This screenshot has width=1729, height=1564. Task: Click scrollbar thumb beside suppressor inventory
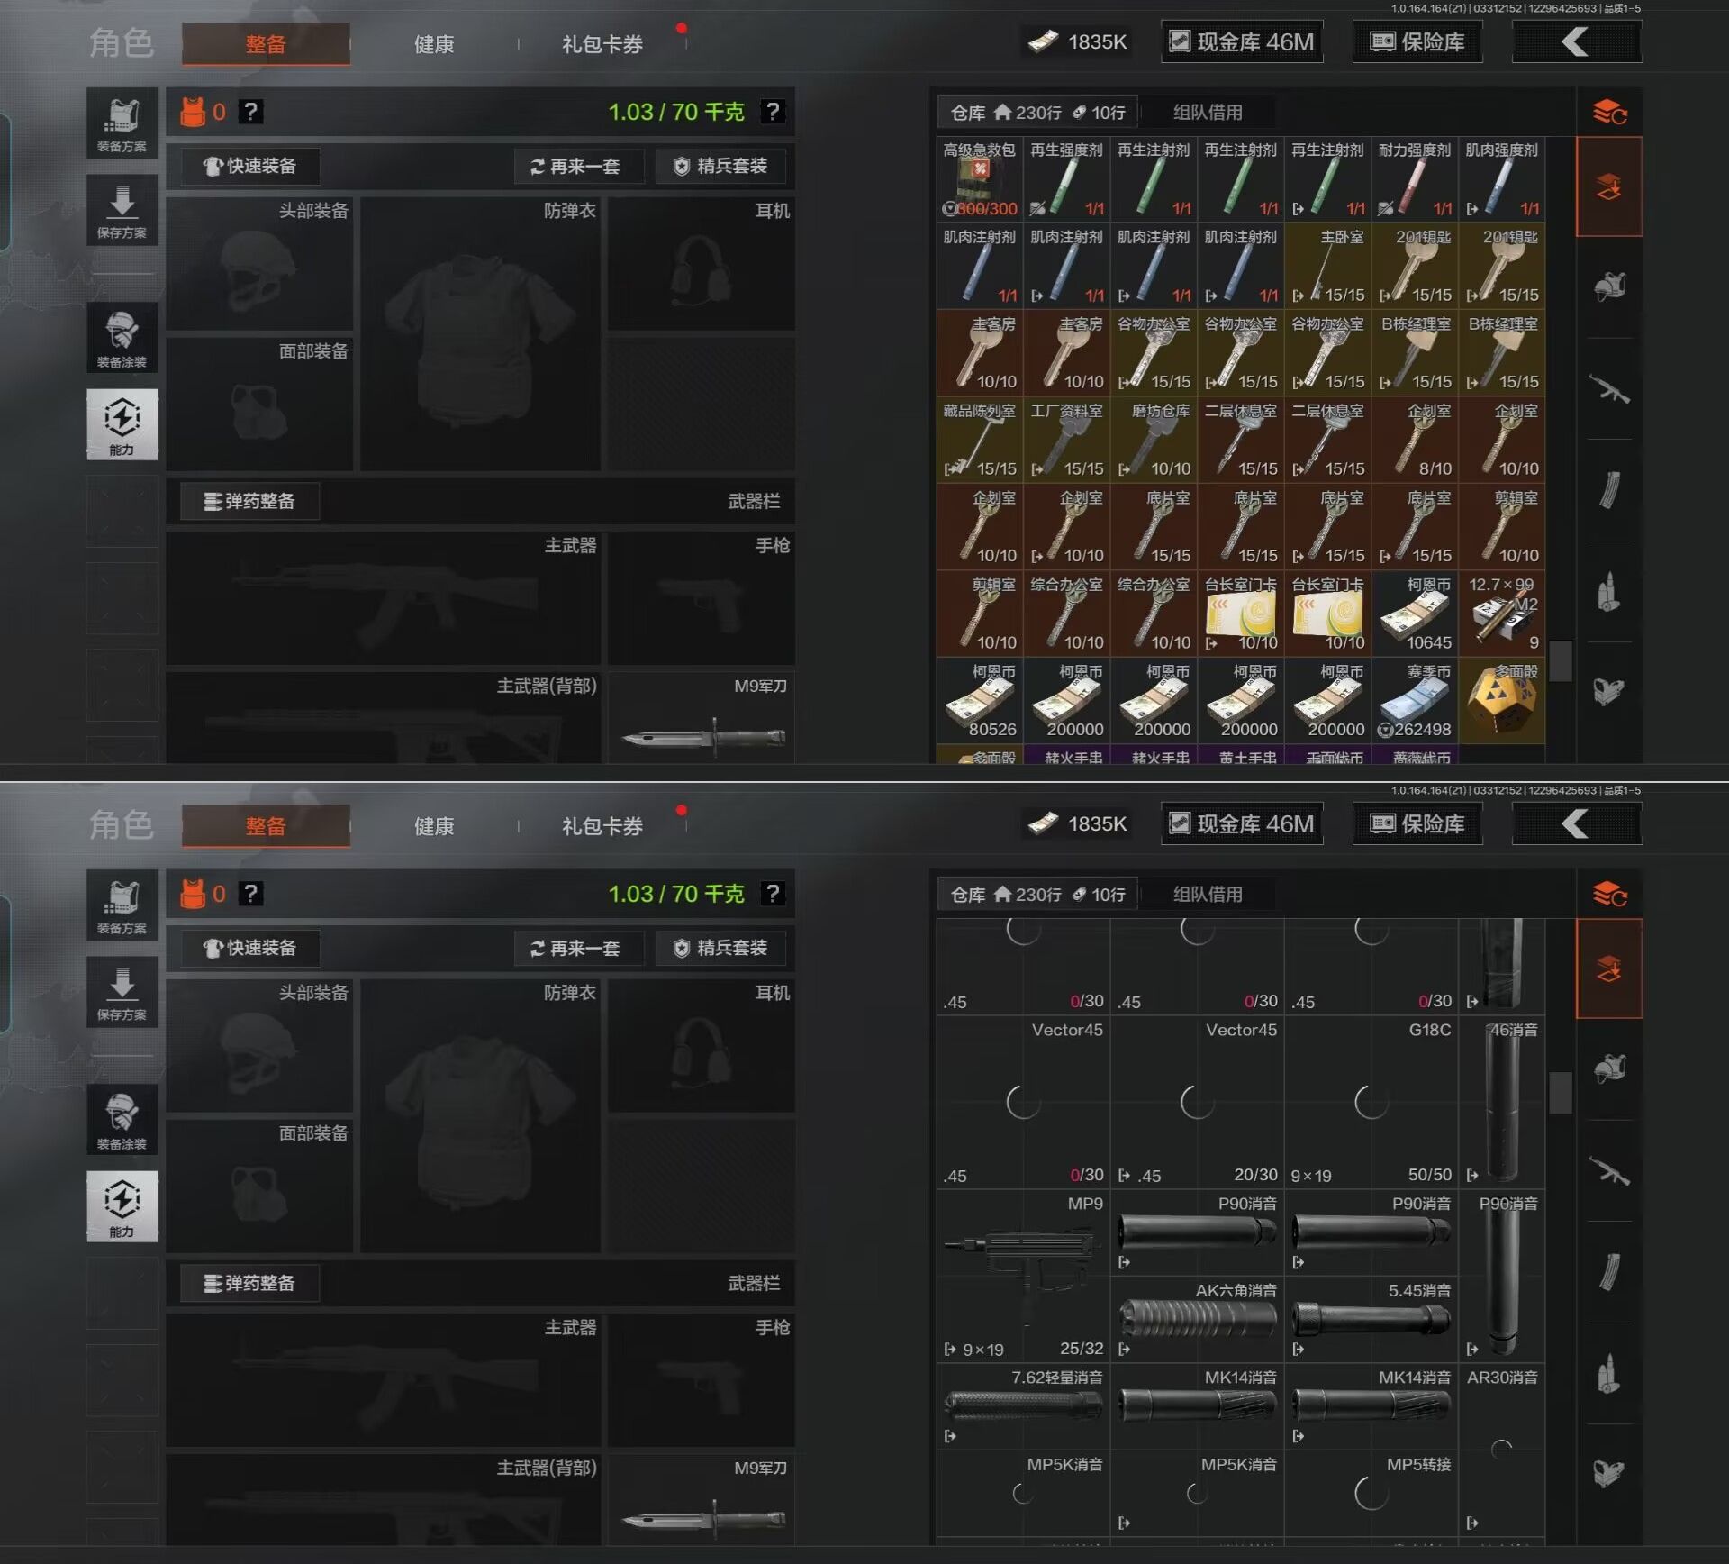pyautogui.click(x=1561, y=1092)
